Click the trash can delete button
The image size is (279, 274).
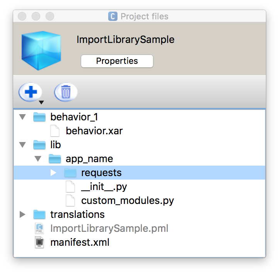(66, 92)
